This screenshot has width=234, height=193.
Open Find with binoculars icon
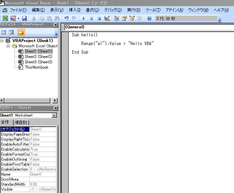point(57,18)
